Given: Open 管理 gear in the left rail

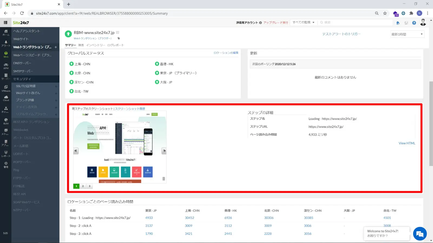Looking at the screenshot, I should pos(6,165).
